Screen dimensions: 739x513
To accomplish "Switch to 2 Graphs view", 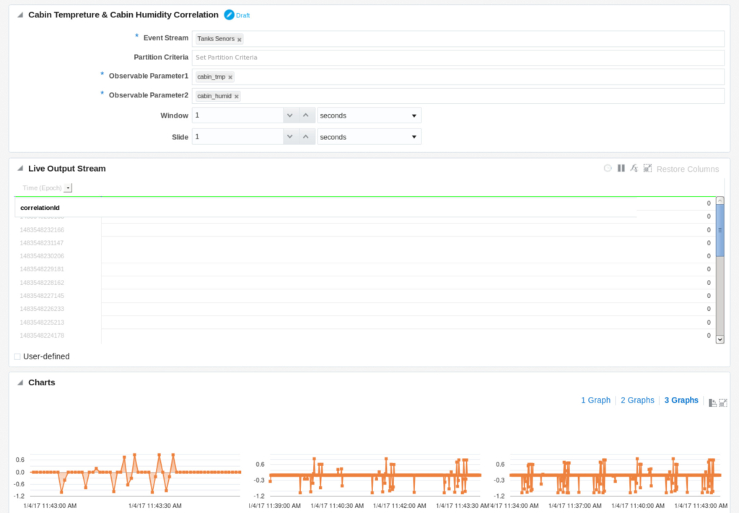I will pos(637,400).
